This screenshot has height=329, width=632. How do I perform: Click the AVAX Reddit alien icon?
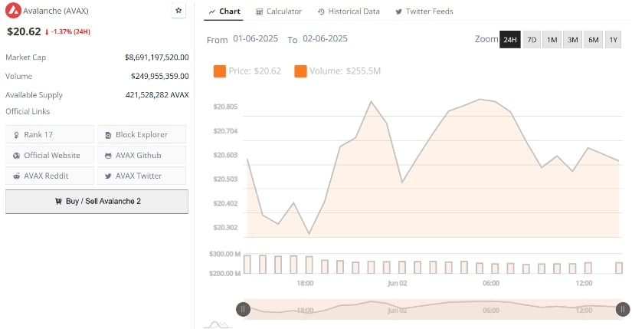pos(17,176)
